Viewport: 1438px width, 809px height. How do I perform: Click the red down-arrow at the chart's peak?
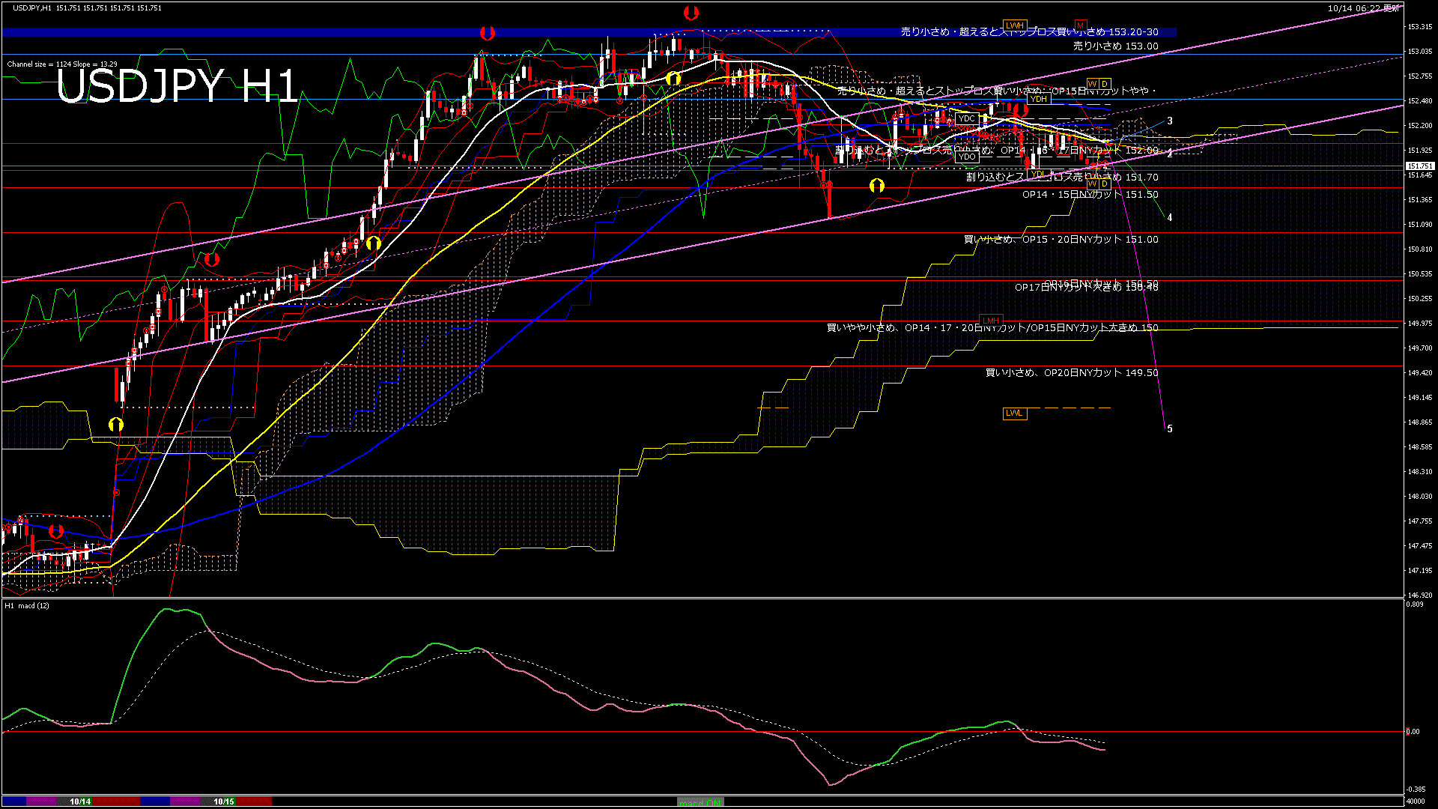coord(691,13)
